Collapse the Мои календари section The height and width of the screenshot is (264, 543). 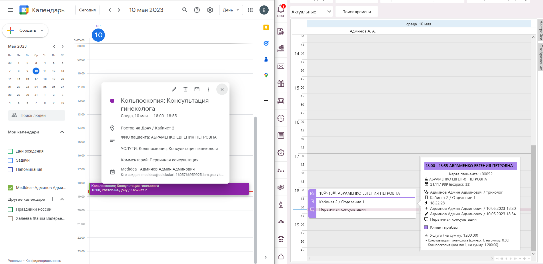tap(62, 132)
